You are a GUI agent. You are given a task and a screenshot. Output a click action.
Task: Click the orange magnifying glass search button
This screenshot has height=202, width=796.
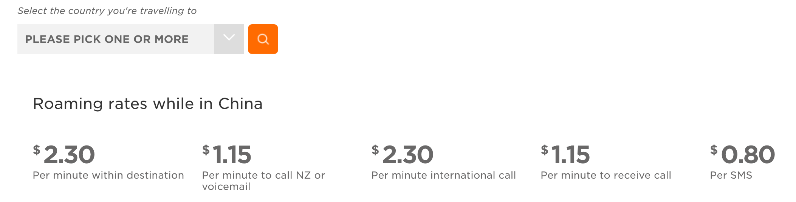[263, 39]
